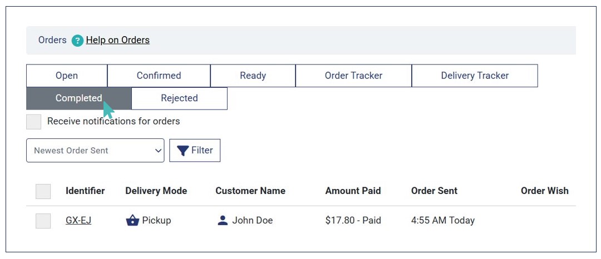Open the Help on Orders link
601x259 pixels.
[x=117, y=40]
